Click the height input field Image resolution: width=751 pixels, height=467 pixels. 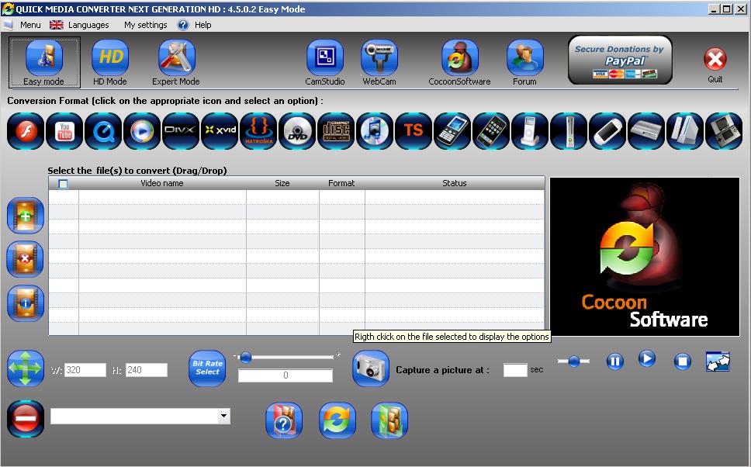(x=147, y=370)
